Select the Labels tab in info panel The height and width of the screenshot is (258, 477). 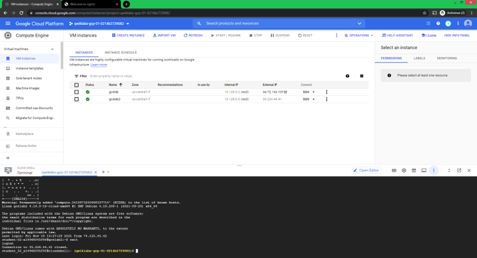[x=419, y=58]
